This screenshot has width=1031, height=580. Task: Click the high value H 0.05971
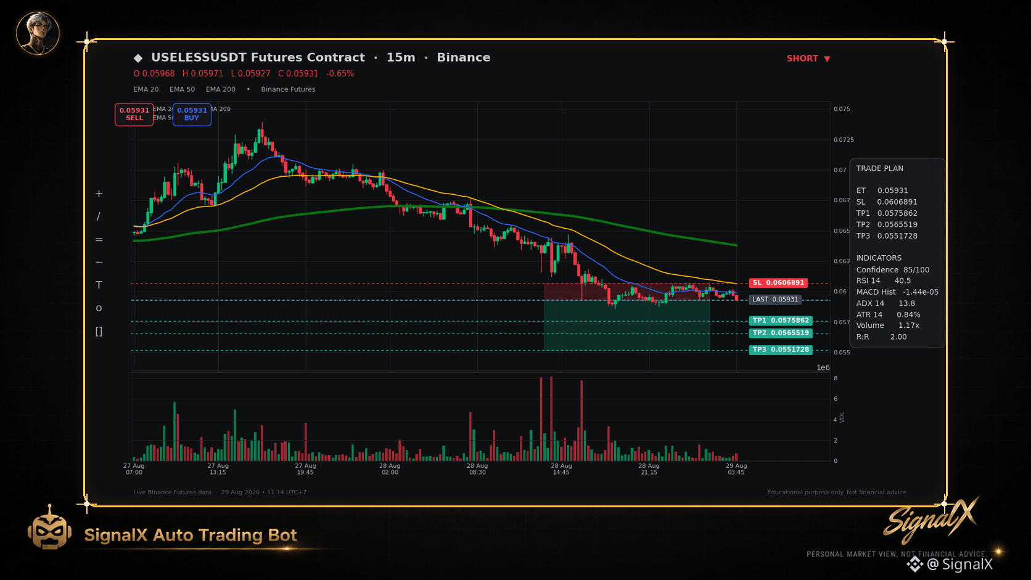(x=203, y=73)
